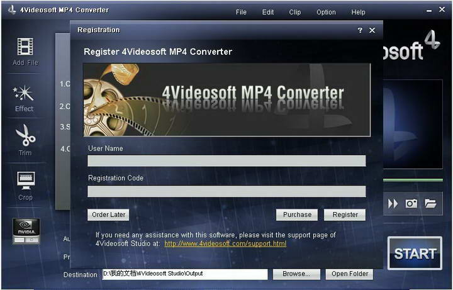Focus the User Name input field
This screenshot has height=290, width=453.
(226, 161)
